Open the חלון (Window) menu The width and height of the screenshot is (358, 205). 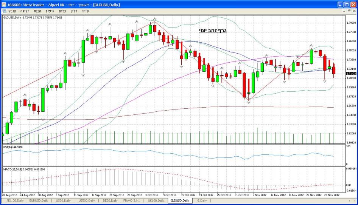point(74,11)
